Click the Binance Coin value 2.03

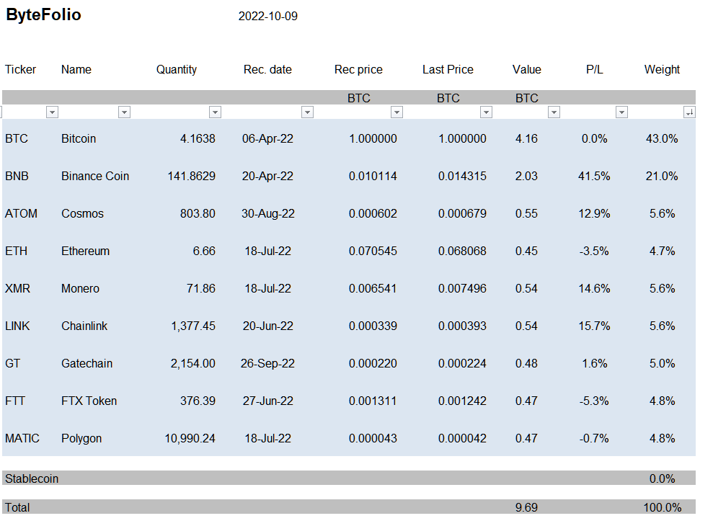coord(526,176)
